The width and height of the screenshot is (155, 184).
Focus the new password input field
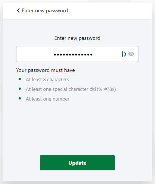(x=77, y=54)
